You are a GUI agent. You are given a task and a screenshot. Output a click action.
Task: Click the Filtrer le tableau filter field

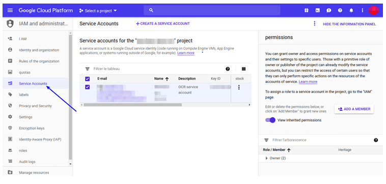(157, 69)
